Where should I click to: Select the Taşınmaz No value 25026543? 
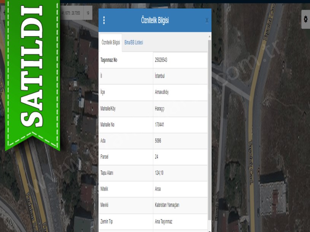[x=161, y=60]
